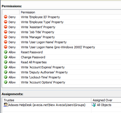Click Allow icon for Read All Properties
This screenshot has width=121, height=113.
[x=6, y=62]
